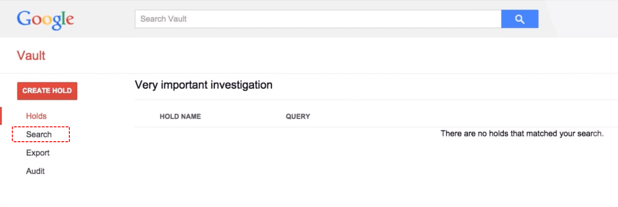This screenshot has width=618, height=207.
Task: Click the Google logo
Action: coord(45,19)
